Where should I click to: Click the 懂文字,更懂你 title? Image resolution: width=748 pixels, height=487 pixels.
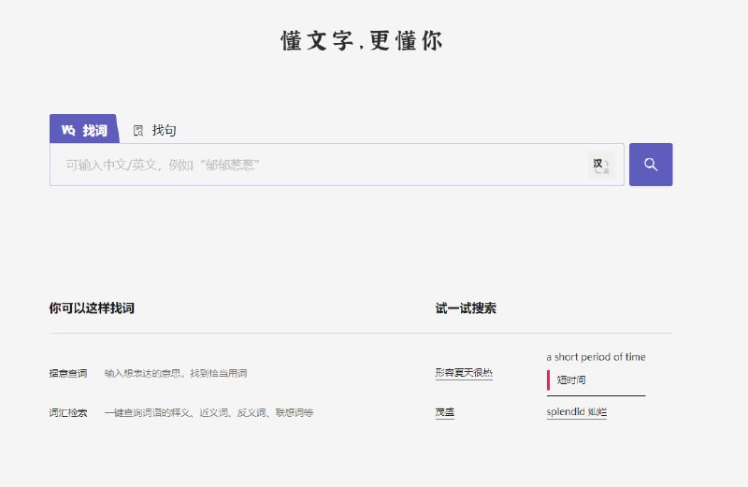pos(362,40)
